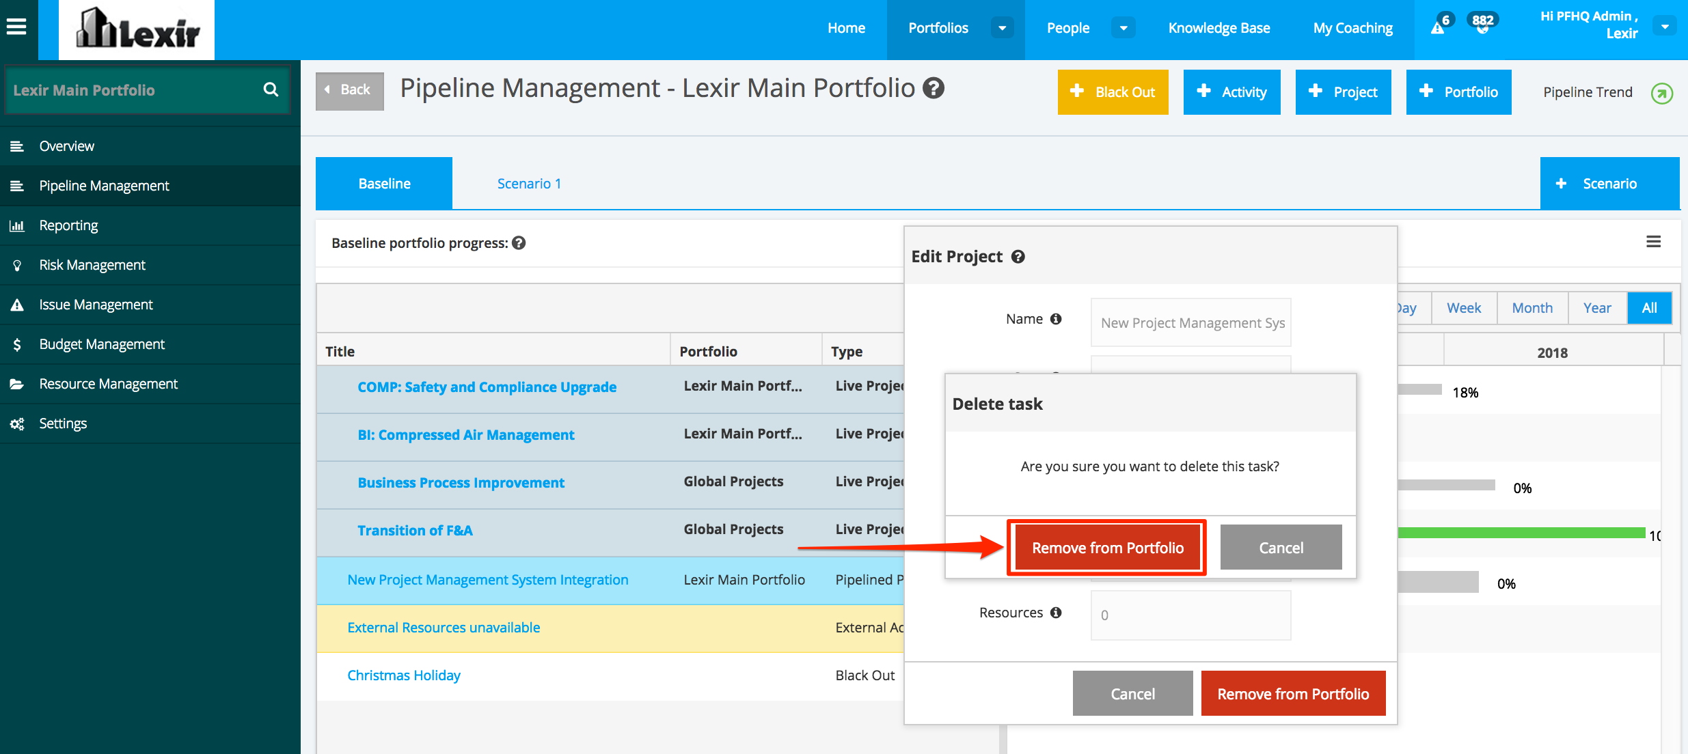1688x754 pixels.
Task: Open the hamburger menu at top left
Action: tap(16, 27)
